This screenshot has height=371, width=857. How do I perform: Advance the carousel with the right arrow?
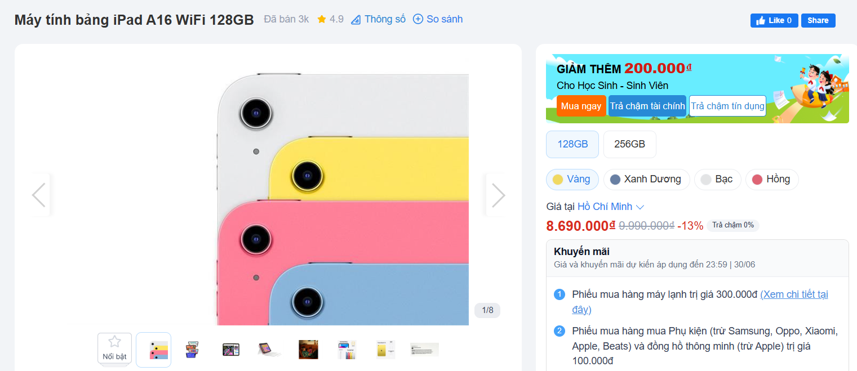498,194
